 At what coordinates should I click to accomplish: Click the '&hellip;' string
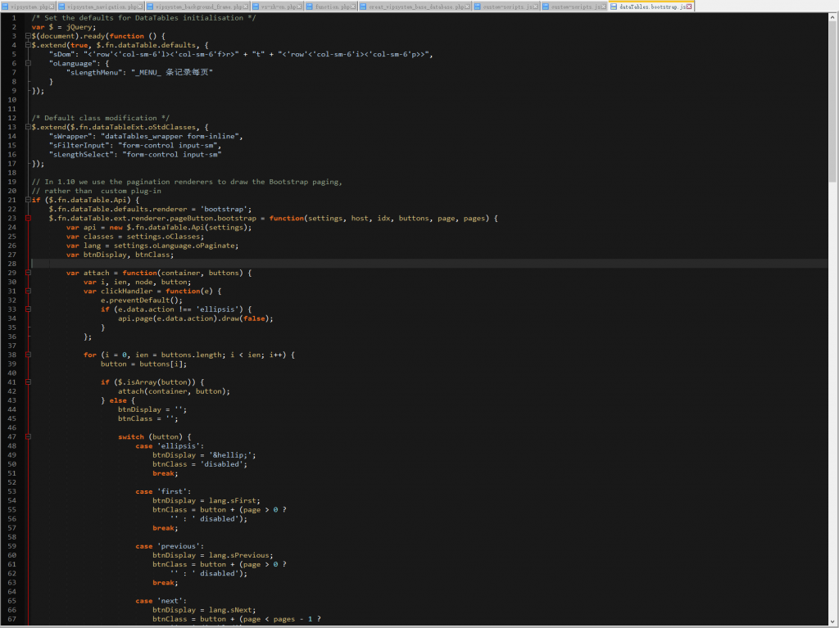(230, 455)
